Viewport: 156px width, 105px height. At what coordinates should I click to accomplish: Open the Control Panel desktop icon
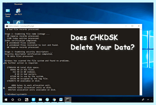pyautogui.click(x=8, y=13)
